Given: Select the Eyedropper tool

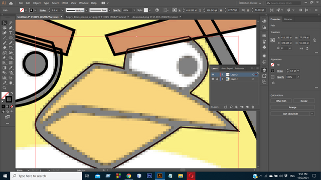Looking at the screenshot, I should pos(11,68).
